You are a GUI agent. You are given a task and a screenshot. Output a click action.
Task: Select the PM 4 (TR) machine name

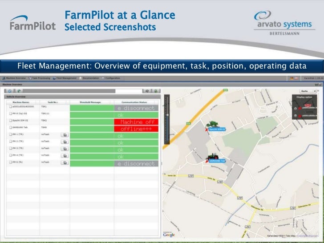coord(18,155)
